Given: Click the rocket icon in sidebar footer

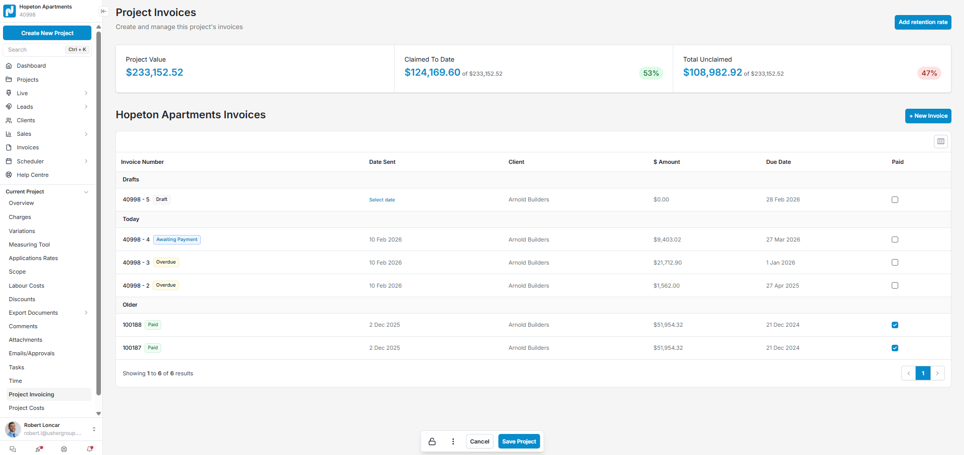Looking at the screenshot, I should pyautogui.click(x=39, y=449).
